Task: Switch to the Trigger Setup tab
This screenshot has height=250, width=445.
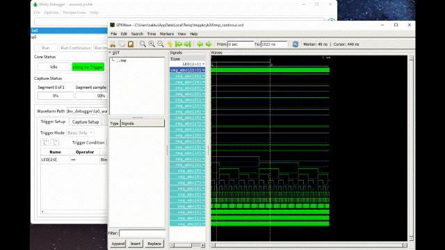Action: click(x=53, y=122)
